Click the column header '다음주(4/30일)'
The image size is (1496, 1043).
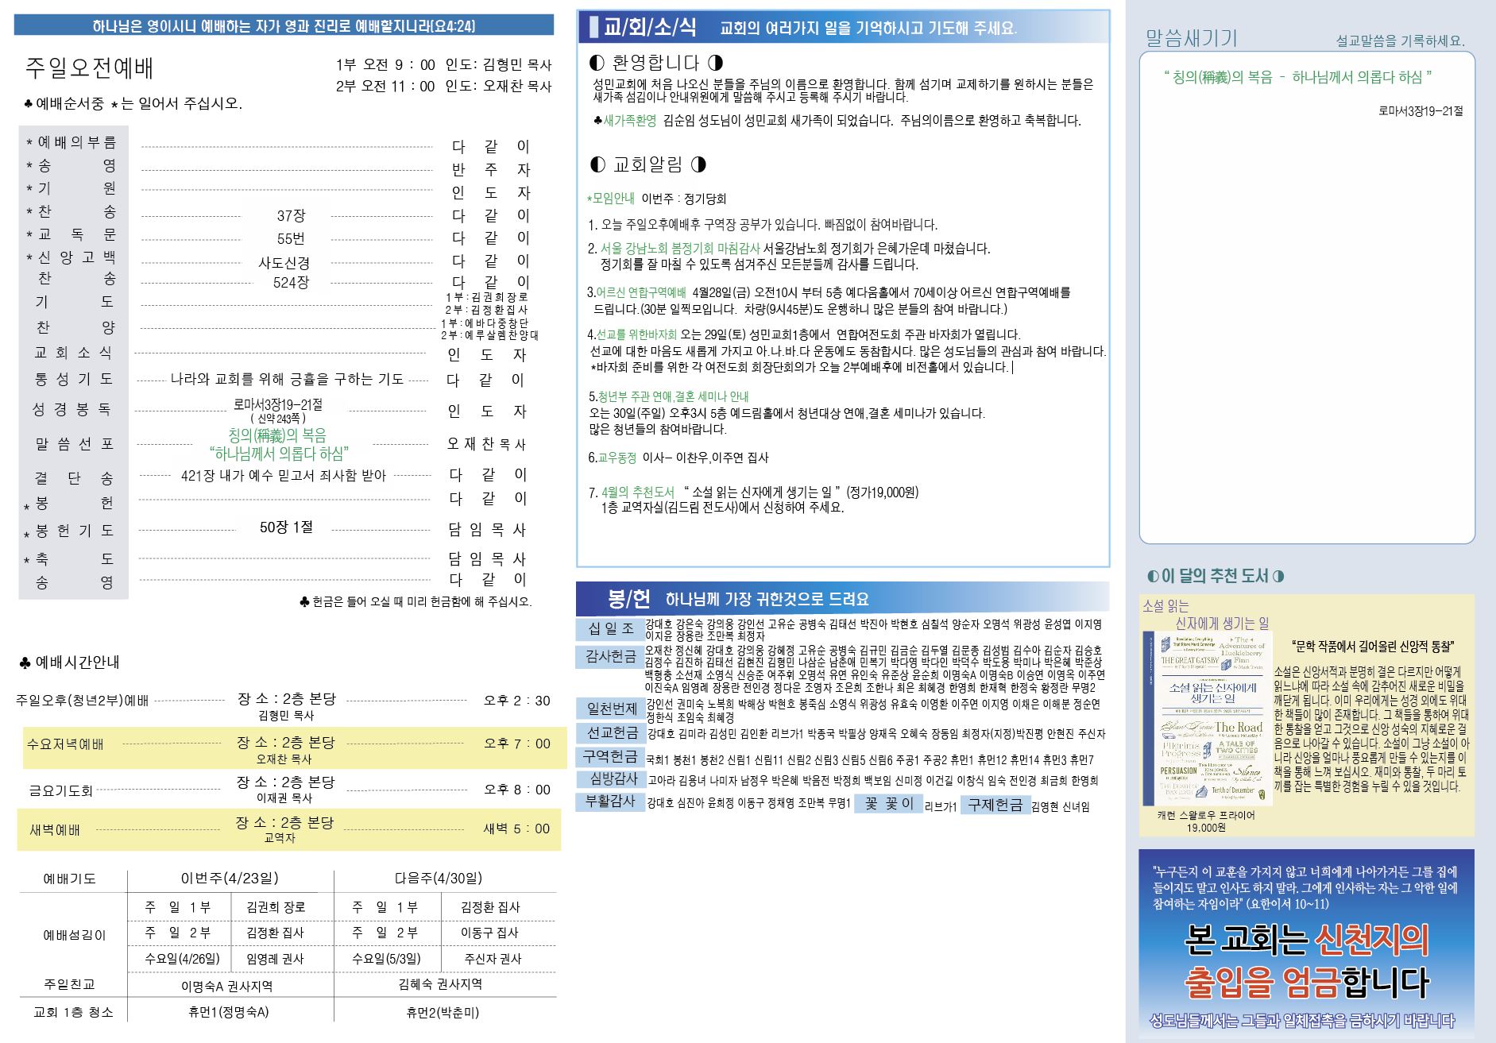[x=438, y=879]
